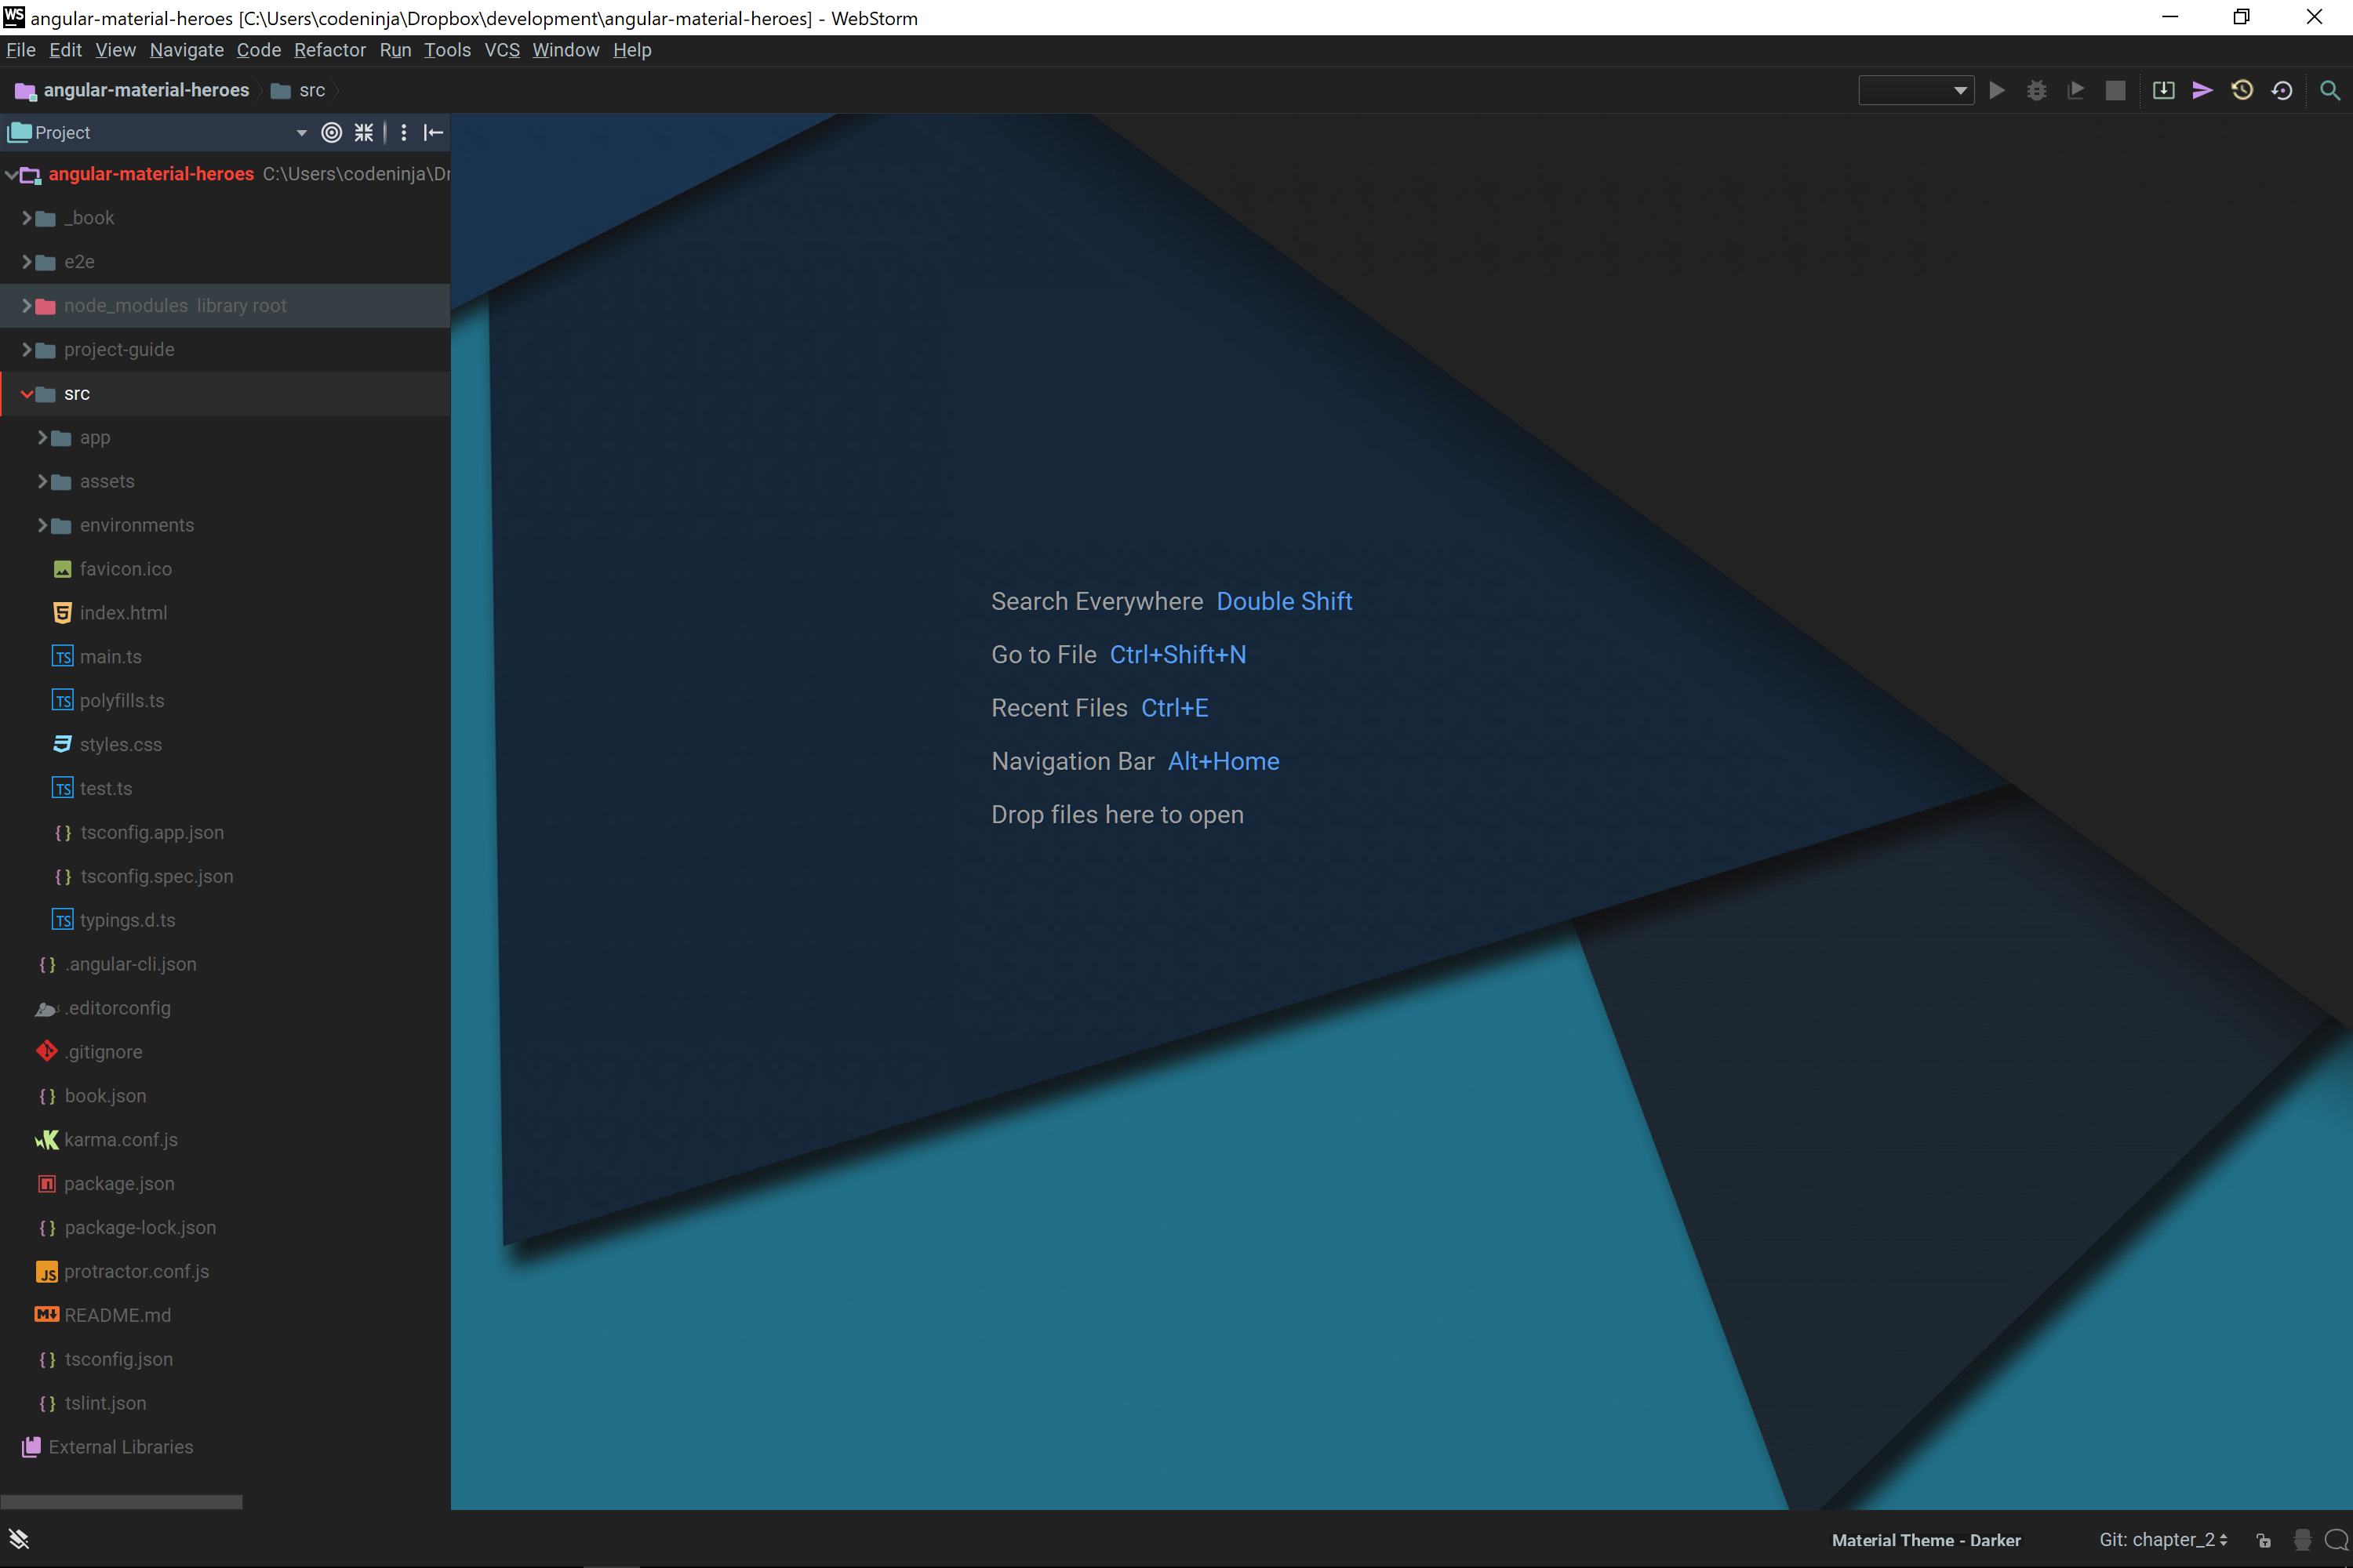Open the VCS menu
The height and width of the screenshot is (1568, 2353).
502,50
